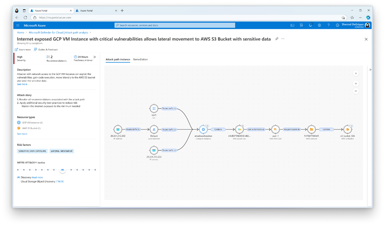The height and width of the screenshot is (226, 385).
Task: Click the 24 Hours freshness interval
Action: pos(83,58)
